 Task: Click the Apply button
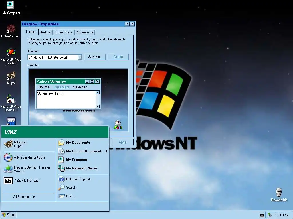123,142
